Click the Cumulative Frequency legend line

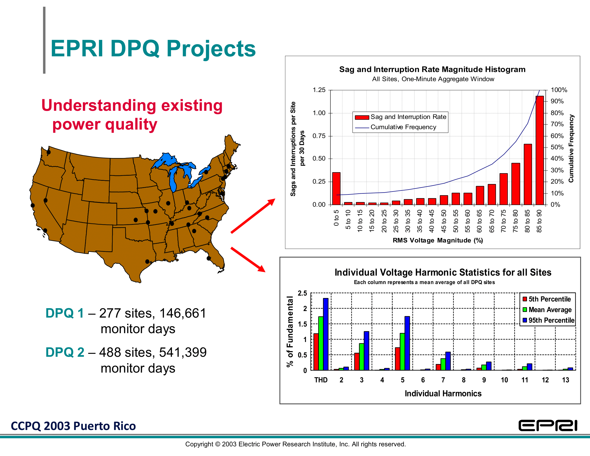point(362,127)
